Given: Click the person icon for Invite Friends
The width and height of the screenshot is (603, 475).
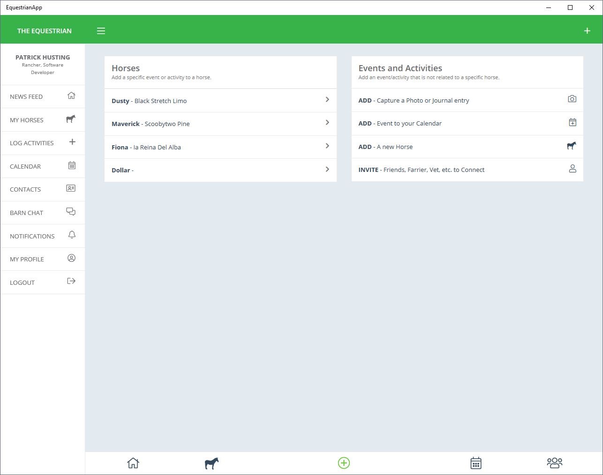Looking at the screenshot, I should pos(573,169).
